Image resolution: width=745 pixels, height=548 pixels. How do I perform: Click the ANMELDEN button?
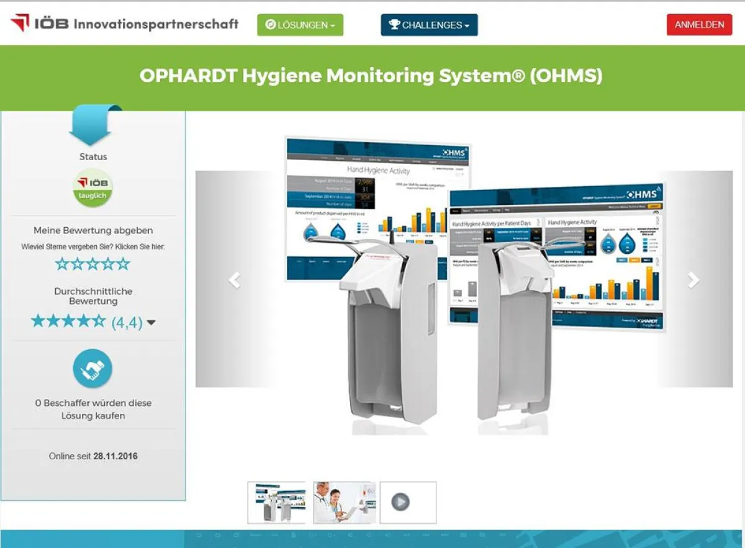(x=698, y=25)
